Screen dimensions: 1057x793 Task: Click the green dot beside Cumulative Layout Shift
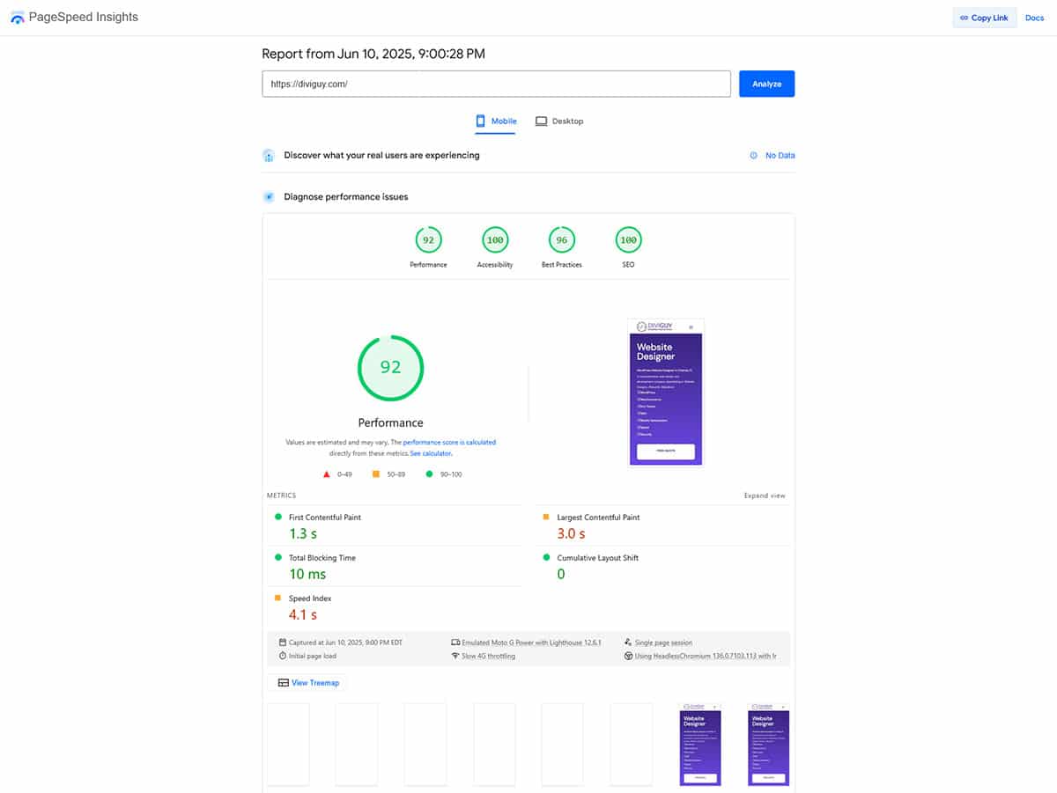(x=546, y=558)
